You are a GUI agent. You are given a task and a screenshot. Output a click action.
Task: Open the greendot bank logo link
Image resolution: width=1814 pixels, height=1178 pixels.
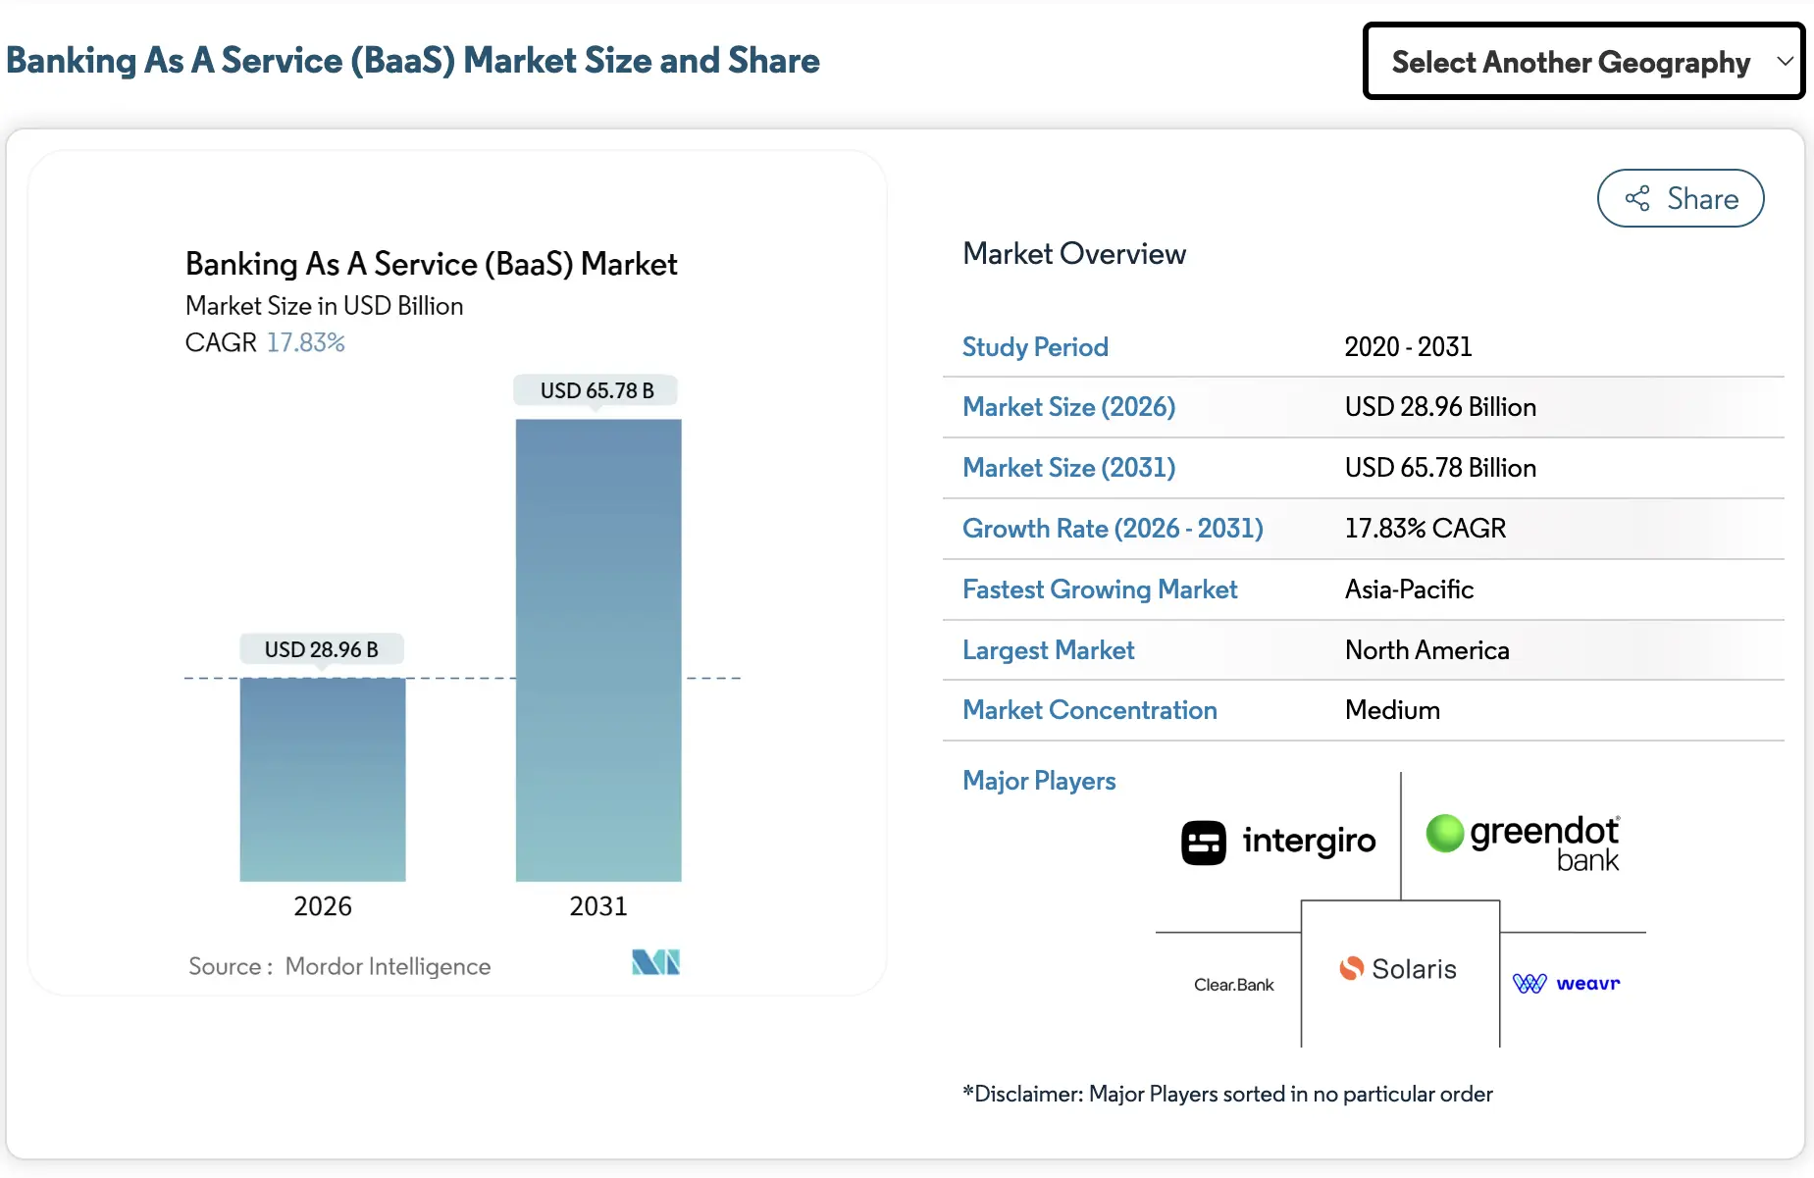[1522, 841]
